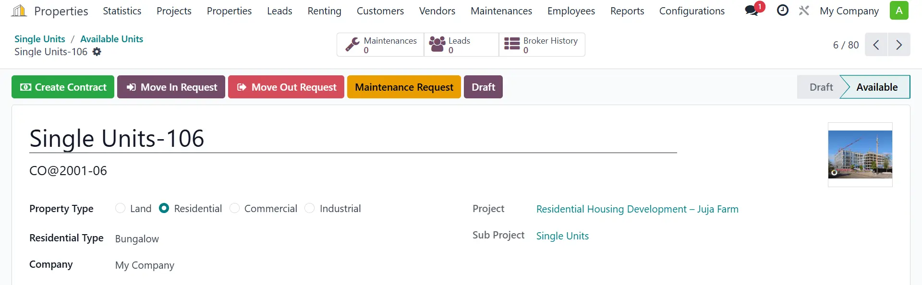Open the user avatar menu
Viewport: 922px width, 285px height.
898,11
